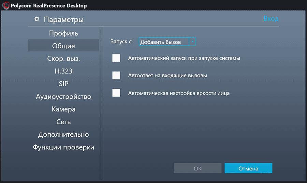Click the Polycom logo icon in title bar
307x183 pixels.
point(6,5)
